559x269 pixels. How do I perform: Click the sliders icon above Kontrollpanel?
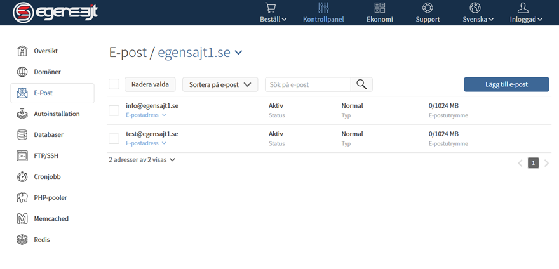click(323, 8)
